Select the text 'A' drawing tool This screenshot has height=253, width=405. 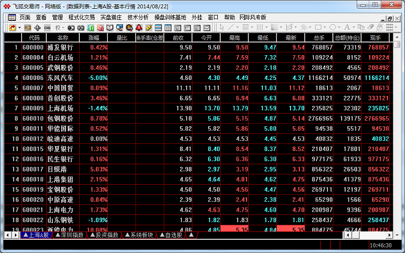point(346,27)
